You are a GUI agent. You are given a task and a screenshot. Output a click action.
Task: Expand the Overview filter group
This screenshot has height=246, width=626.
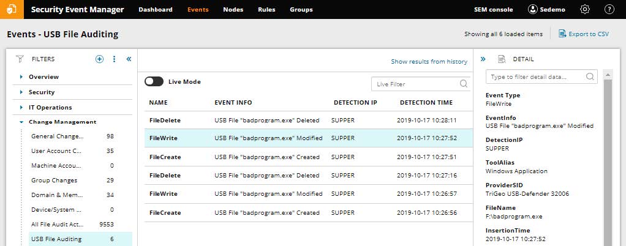point(21,76)
